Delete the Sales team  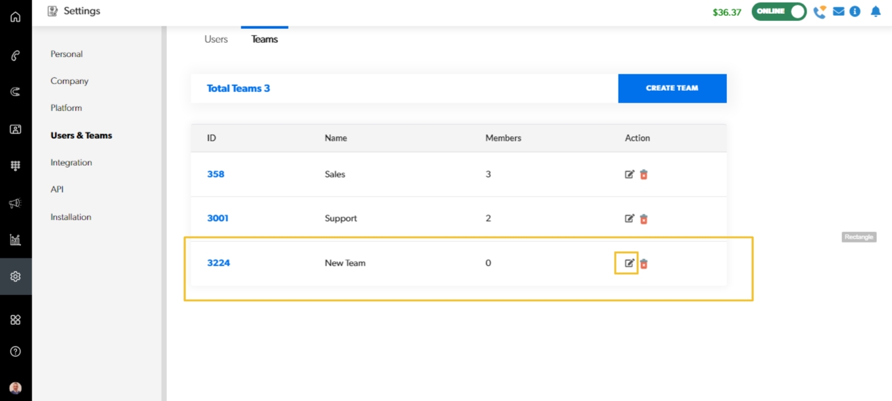coord(644,175)
